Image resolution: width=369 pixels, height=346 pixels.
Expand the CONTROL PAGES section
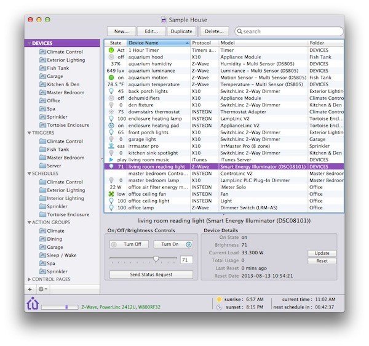click(x=28, y=280)
